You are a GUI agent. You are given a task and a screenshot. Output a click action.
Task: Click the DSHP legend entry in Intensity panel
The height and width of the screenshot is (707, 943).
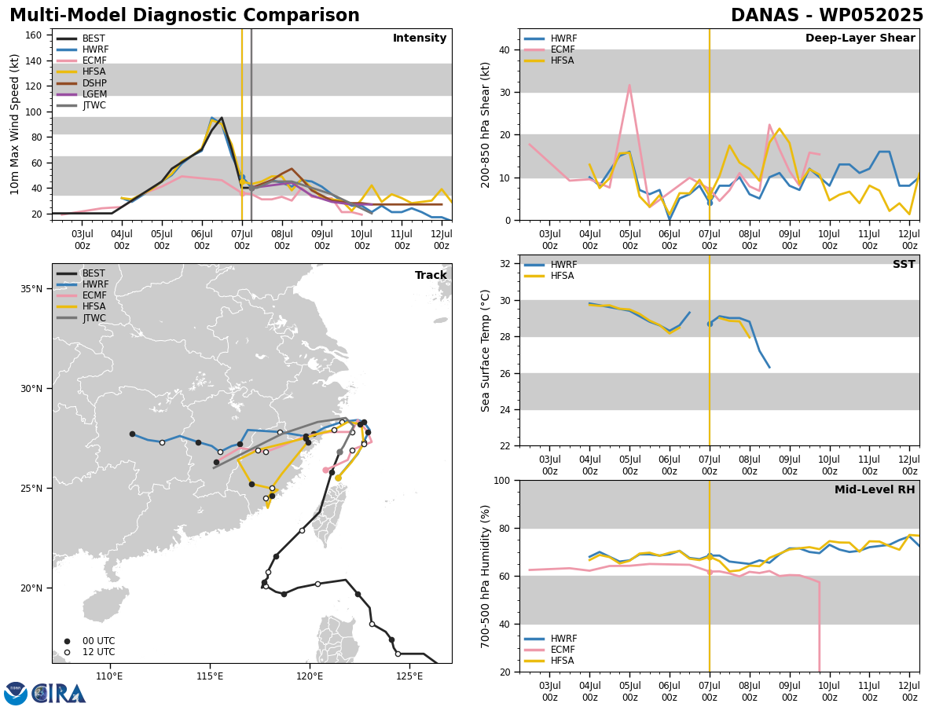(x=82, y=83)
